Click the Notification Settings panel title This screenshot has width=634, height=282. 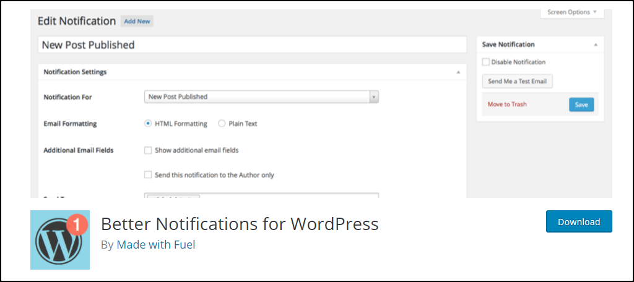tap(75, 72)
